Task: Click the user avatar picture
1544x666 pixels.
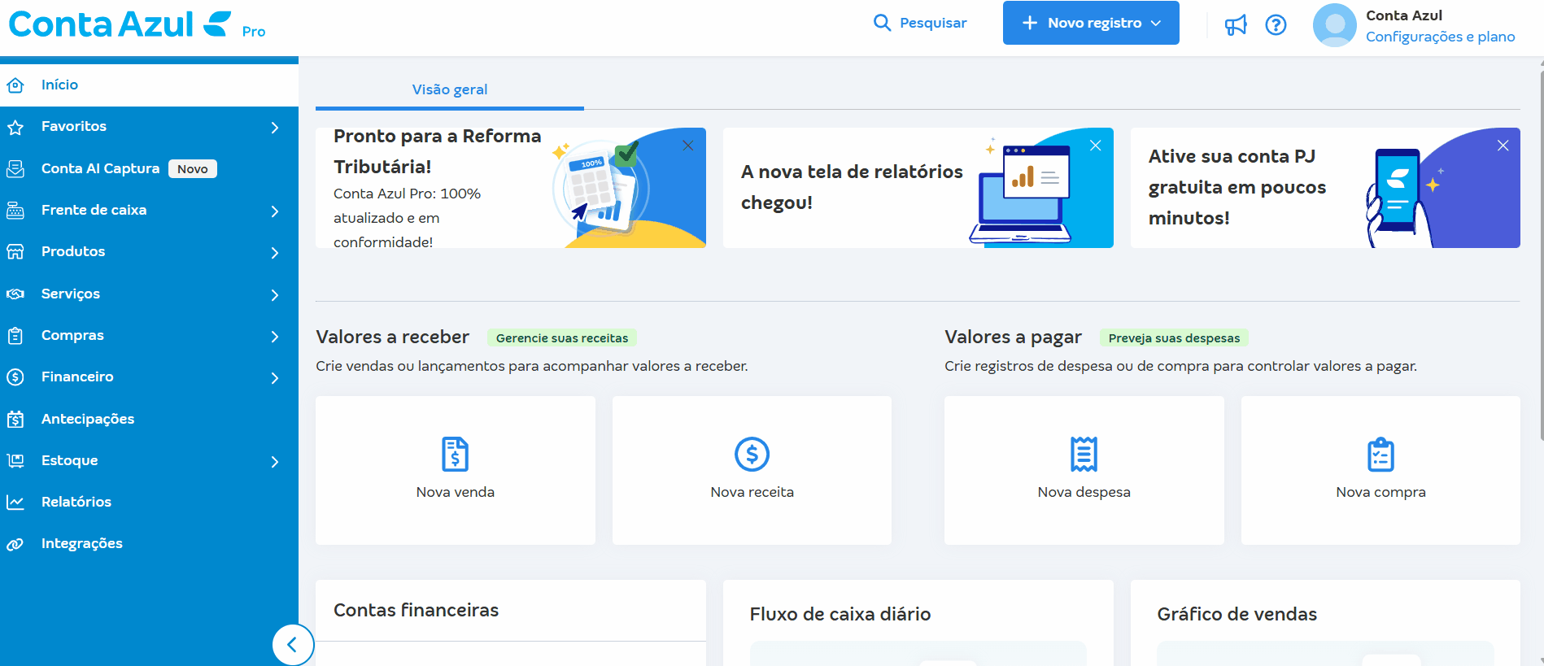Action: tap(1335, 25)
